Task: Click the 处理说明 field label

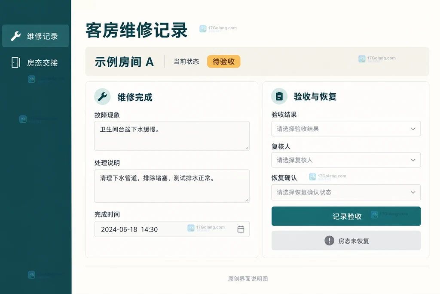Action: point(107,163)
